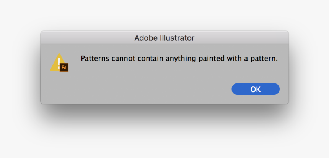
Task: Click the empty dialog area below the warning icon
Action: 59,89
